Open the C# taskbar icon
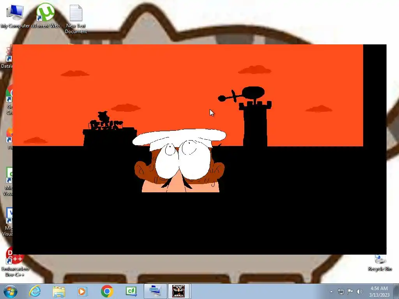 [x=131, y=291]
